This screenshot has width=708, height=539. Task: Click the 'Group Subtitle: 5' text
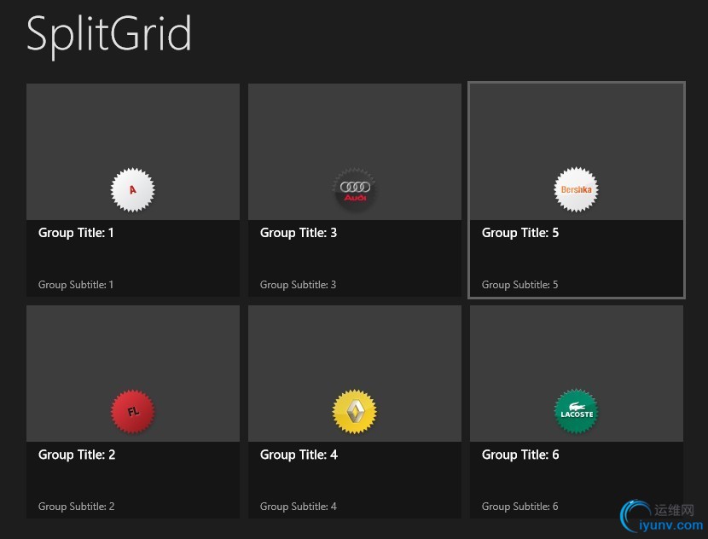tap(519, 285)
